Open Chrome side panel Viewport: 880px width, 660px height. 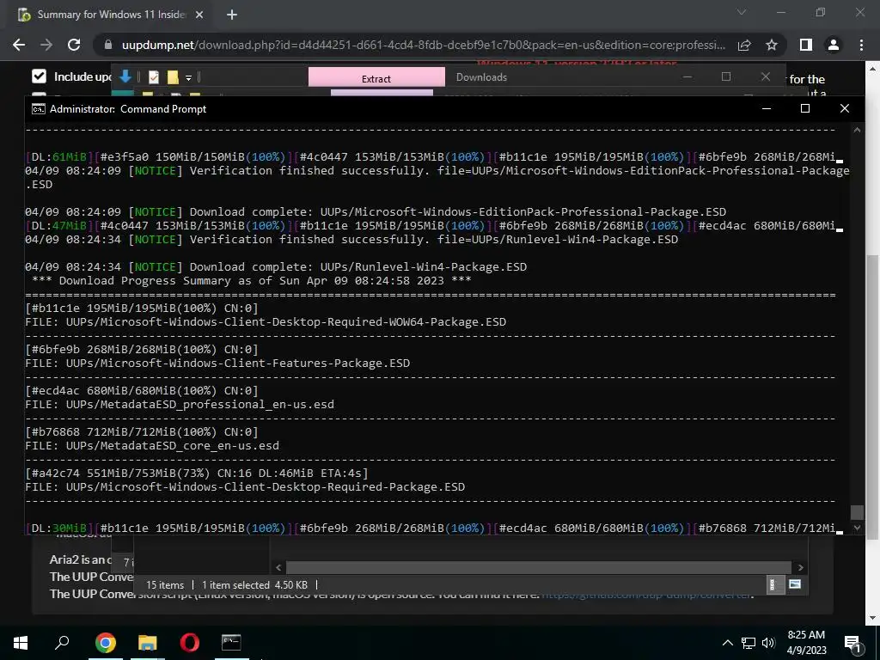point(806,45)
